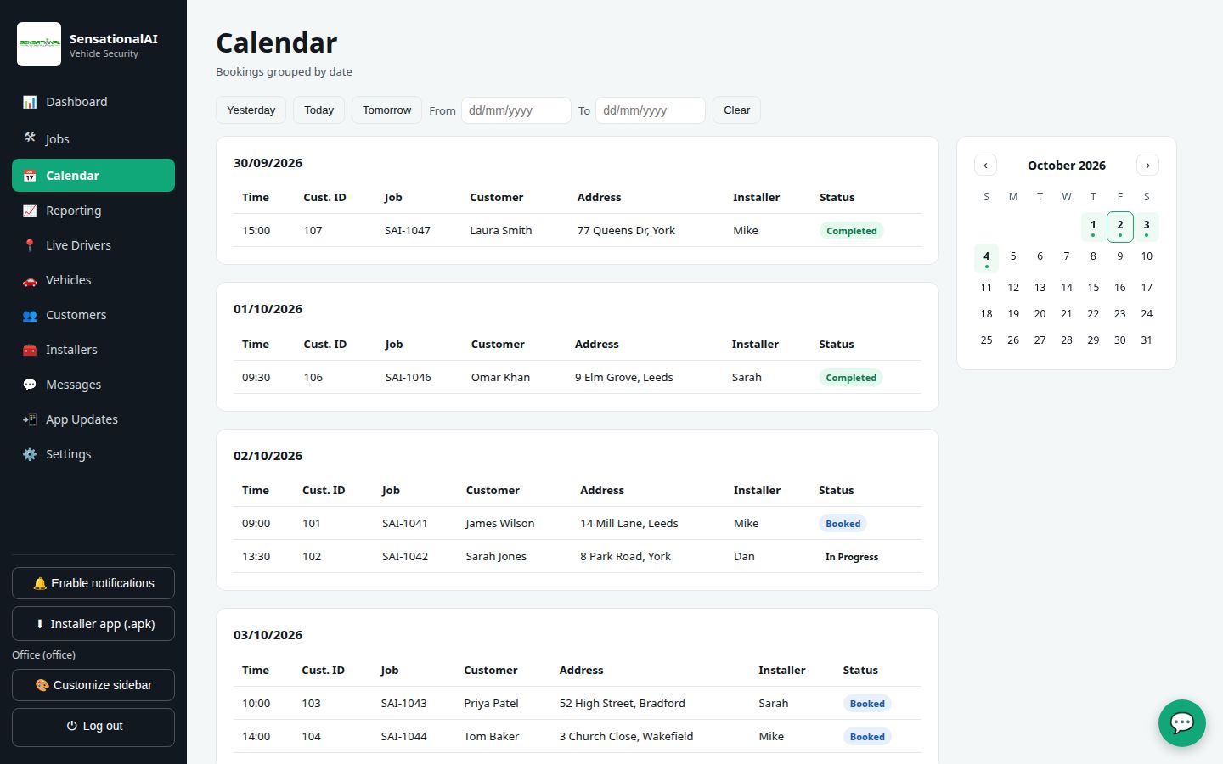Image resolution: width=1223 pixels, height=764 pixels.
Task: Click the SensationalAI logo image
Action: tap(39, 44)
